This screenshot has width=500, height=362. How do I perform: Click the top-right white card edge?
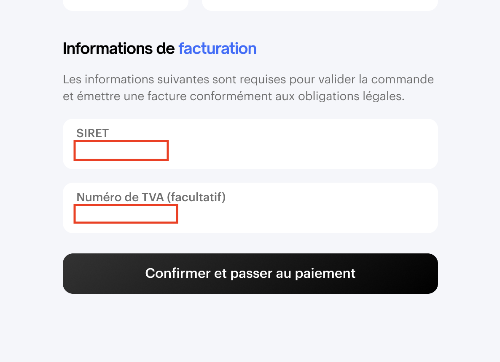pyautogui.click(x=320, y=5)
